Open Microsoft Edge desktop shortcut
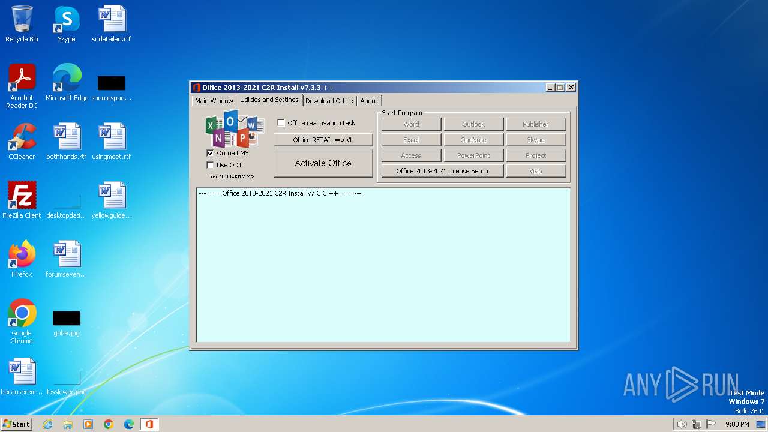 click(x=67, y=83)
